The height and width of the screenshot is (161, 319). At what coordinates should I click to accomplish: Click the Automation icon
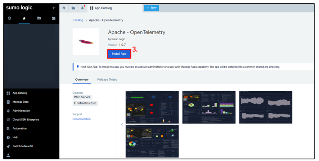tap(8, 129)
